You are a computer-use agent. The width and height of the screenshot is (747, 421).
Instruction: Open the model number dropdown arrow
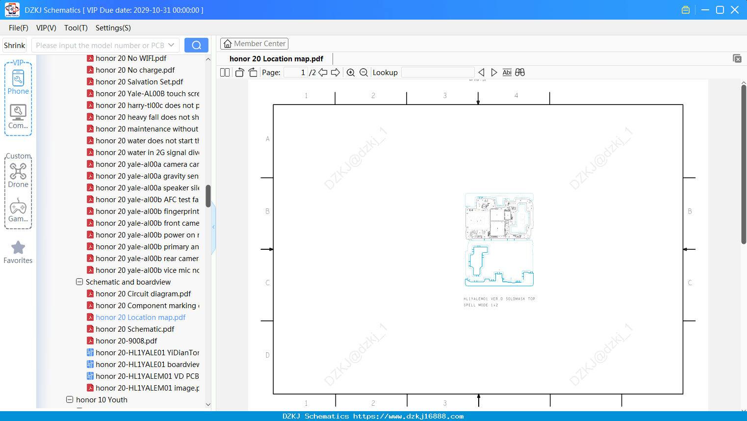tap(171, 45)
